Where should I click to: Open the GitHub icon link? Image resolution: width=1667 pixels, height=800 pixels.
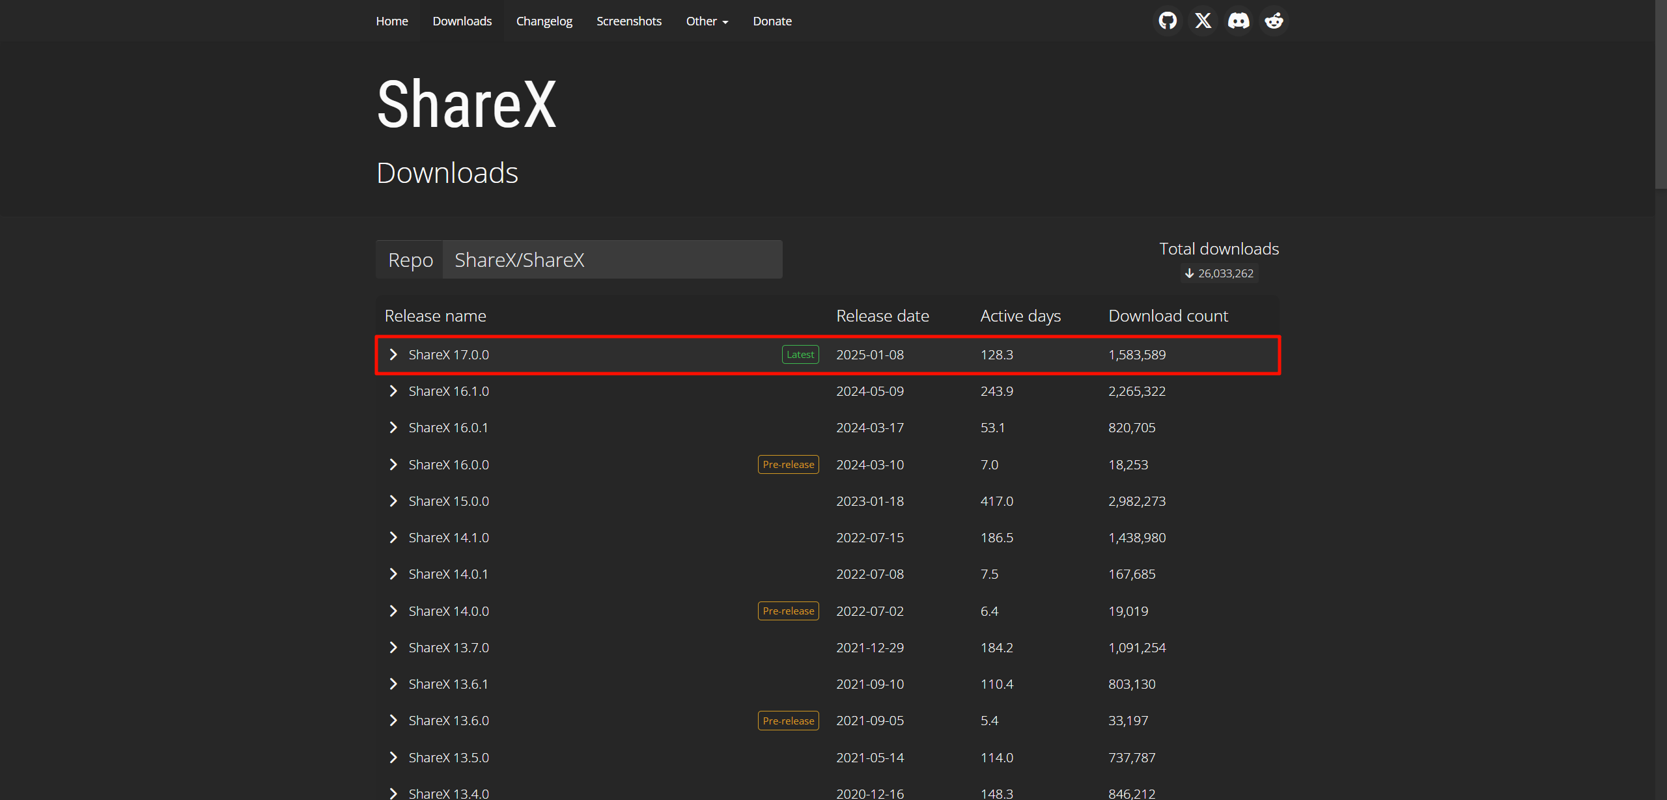tap(1168, 21)
